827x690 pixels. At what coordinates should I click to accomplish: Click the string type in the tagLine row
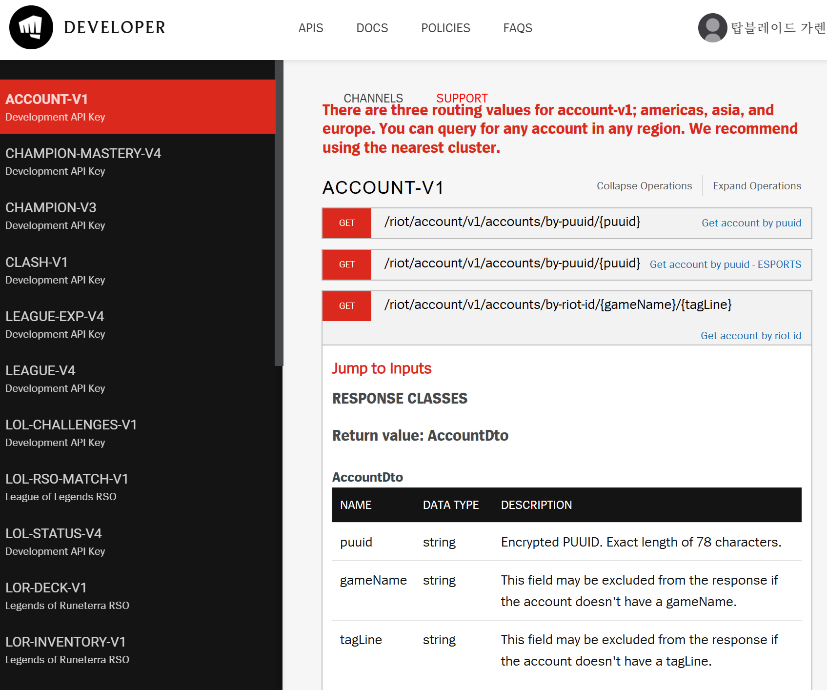(x=439, y=640)
